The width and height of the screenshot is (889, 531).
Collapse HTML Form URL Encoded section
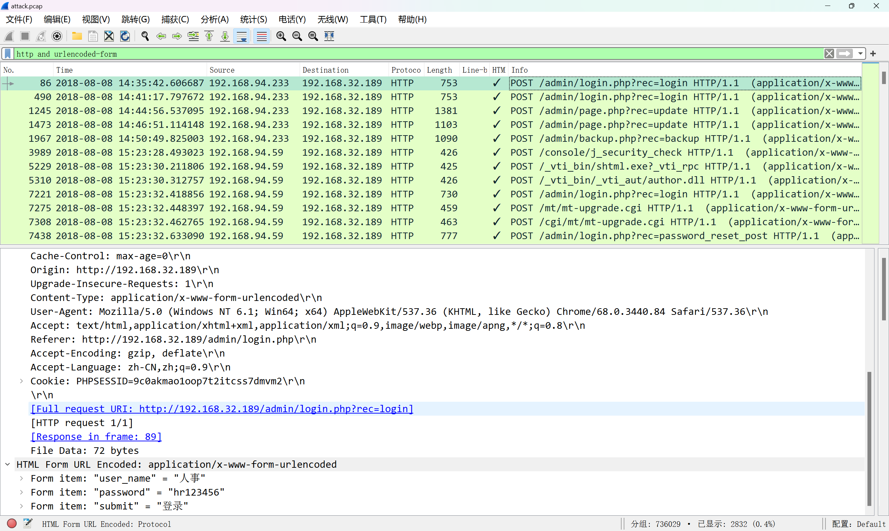click(8, 464)
